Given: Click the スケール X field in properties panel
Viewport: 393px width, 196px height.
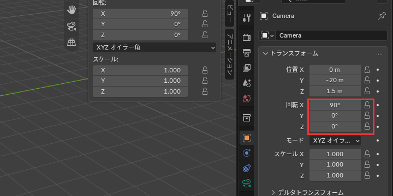Looking at the screenshot, I should point(335,154).
